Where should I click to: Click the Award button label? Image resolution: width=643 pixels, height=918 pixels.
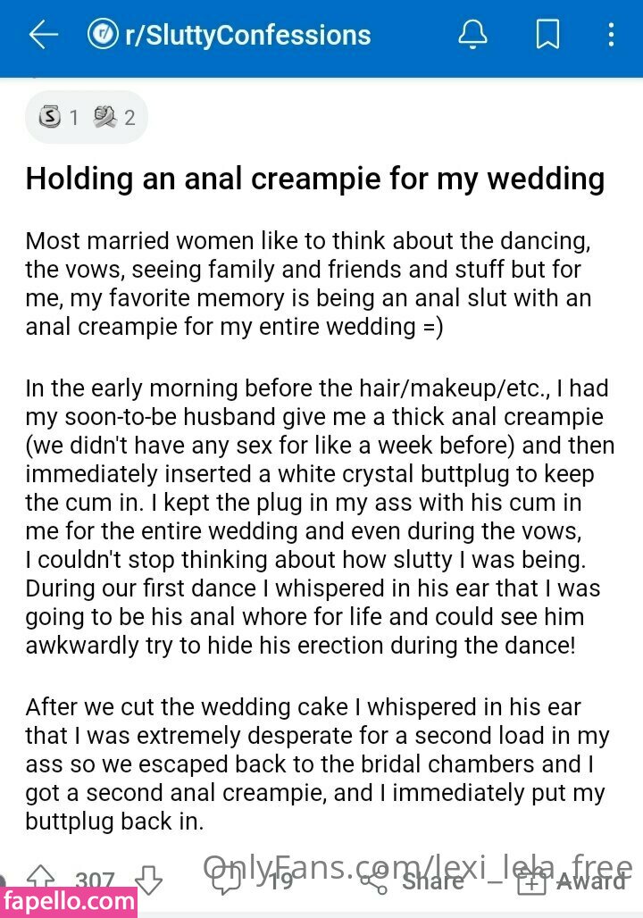(591, 881)
